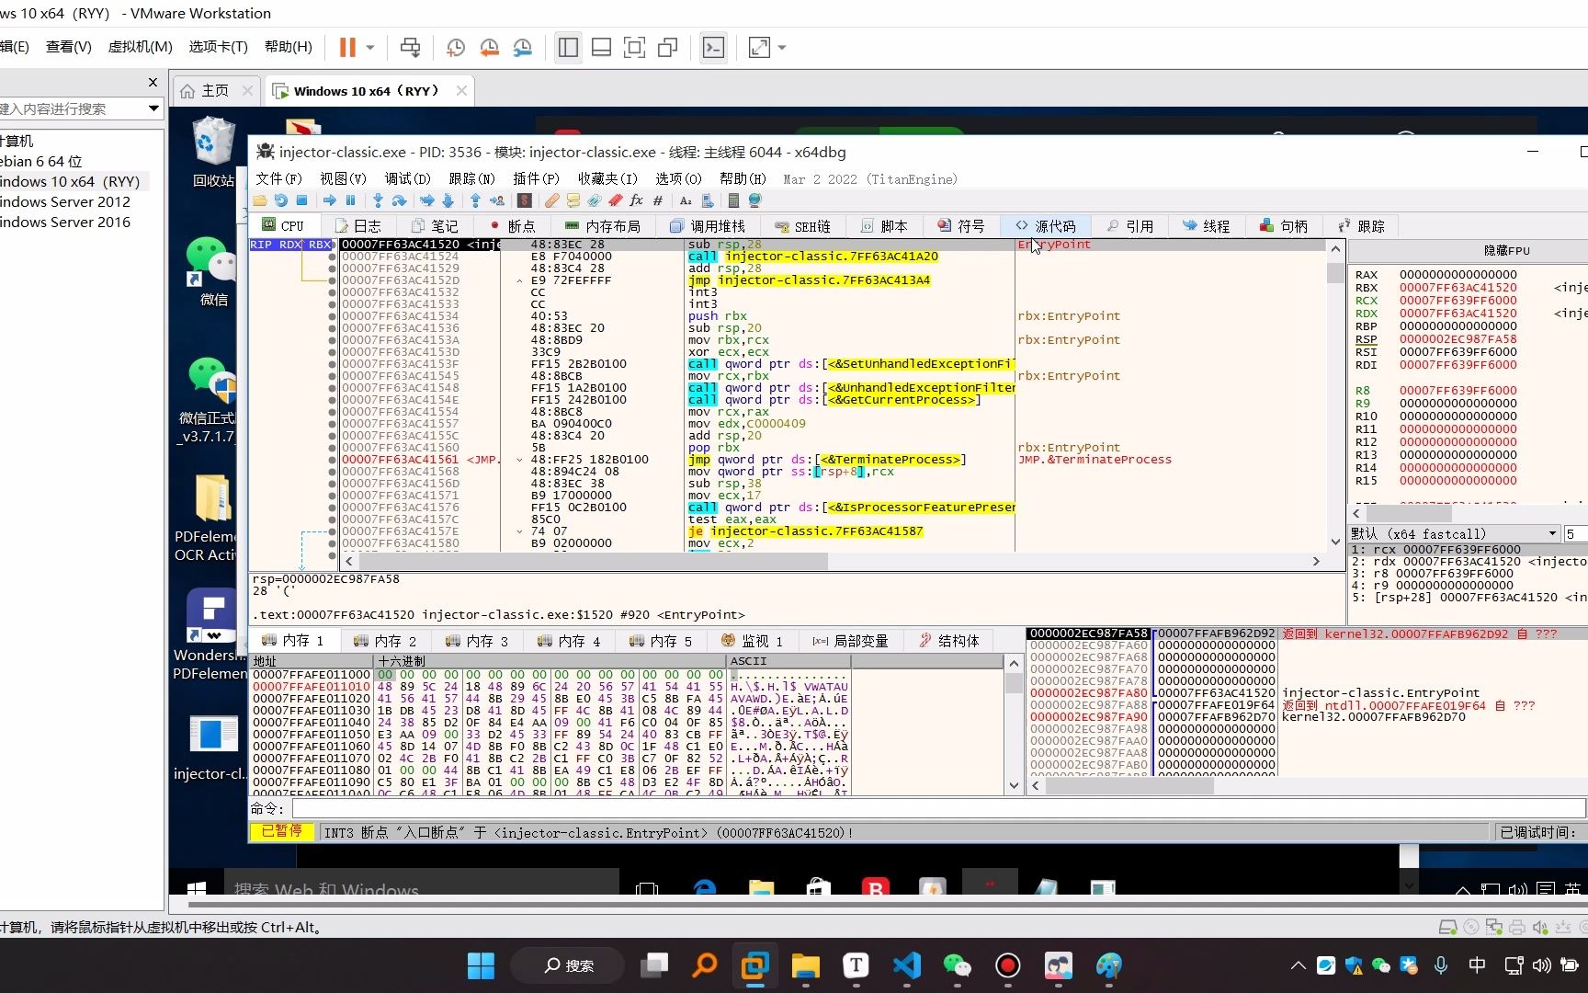Click the host taskbar VS Code icon
Viewport: 1588px width, 993px height.
click(906, 964)
